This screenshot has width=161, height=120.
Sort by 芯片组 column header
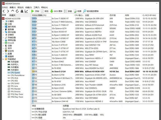click(112, 15)
